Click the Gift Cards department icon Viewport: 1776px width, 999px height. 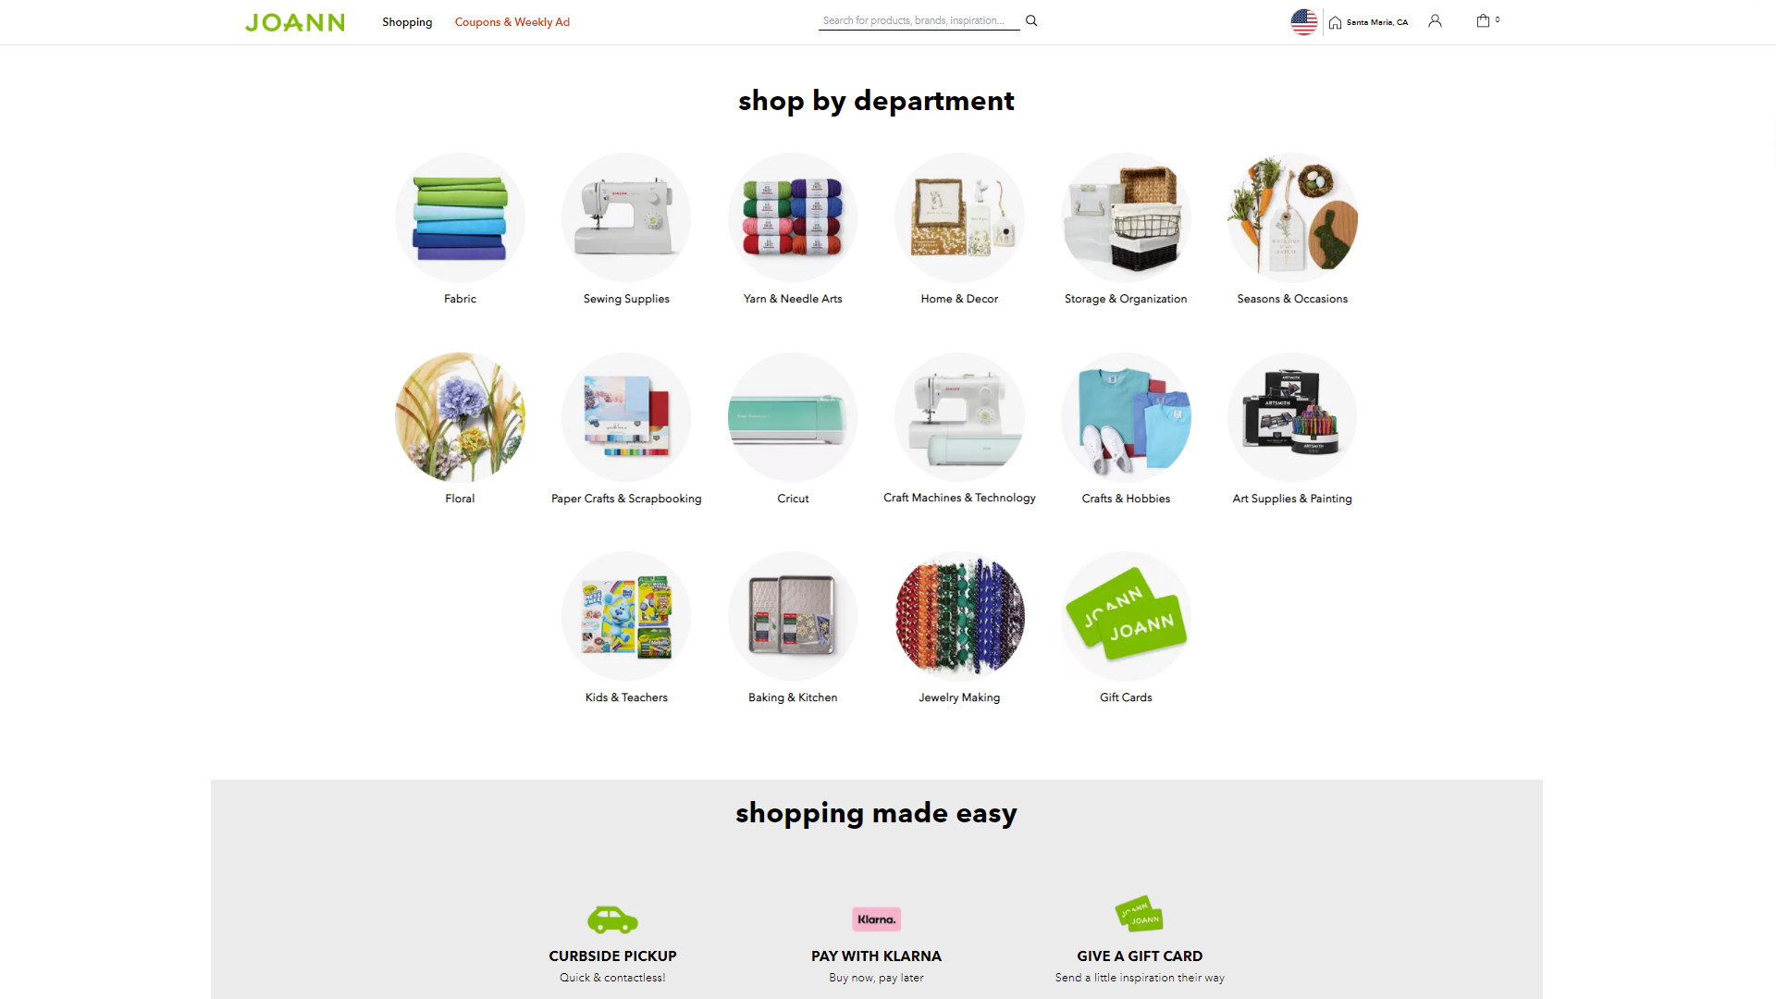[1124, 617]
